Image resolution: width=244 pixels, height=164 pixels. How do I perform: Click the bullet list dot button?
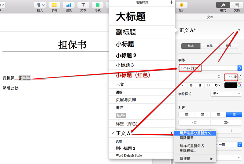click(x=183, y=85)
